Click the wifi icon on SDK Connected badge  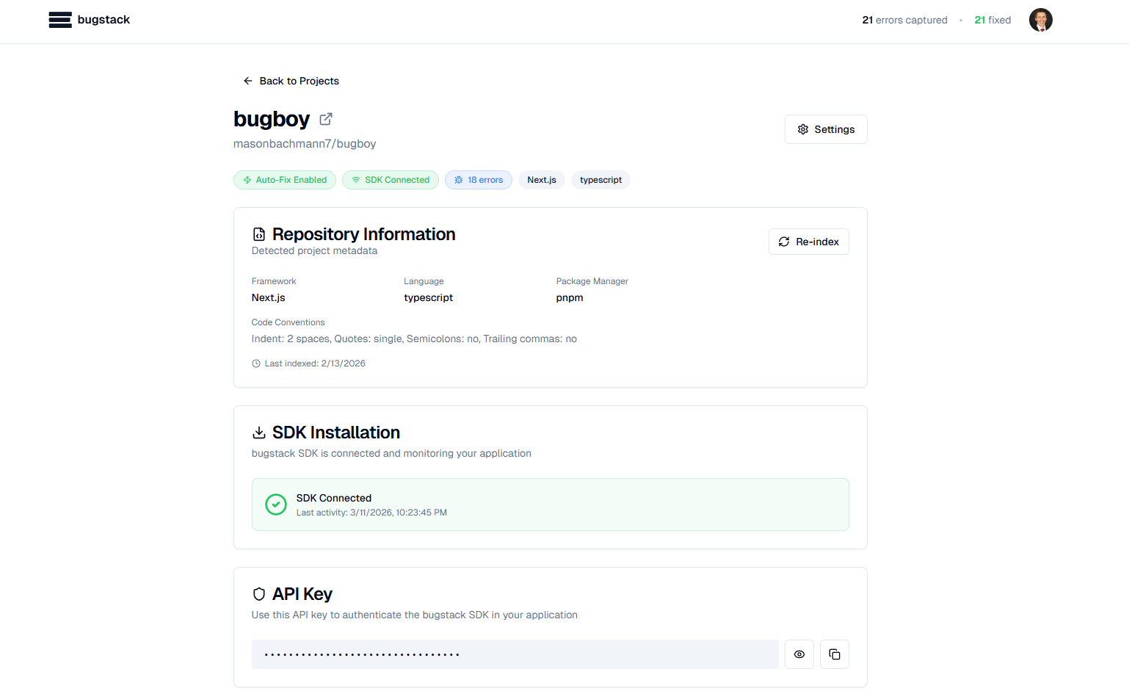(x=355, y=179)
